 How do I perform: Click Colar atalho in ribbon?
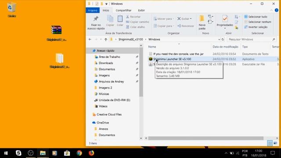[135, 27]
